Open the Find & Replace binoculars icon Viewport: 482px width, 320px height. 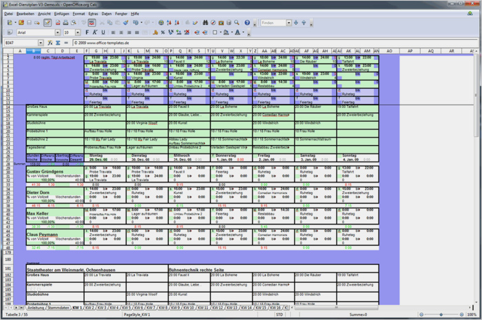click(205, 23)
